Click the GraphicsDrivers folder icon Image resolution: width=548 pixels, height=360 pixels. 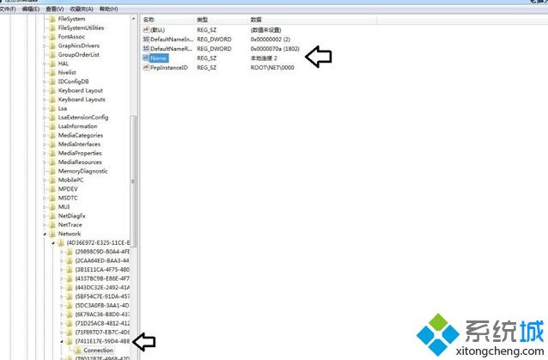52,46
